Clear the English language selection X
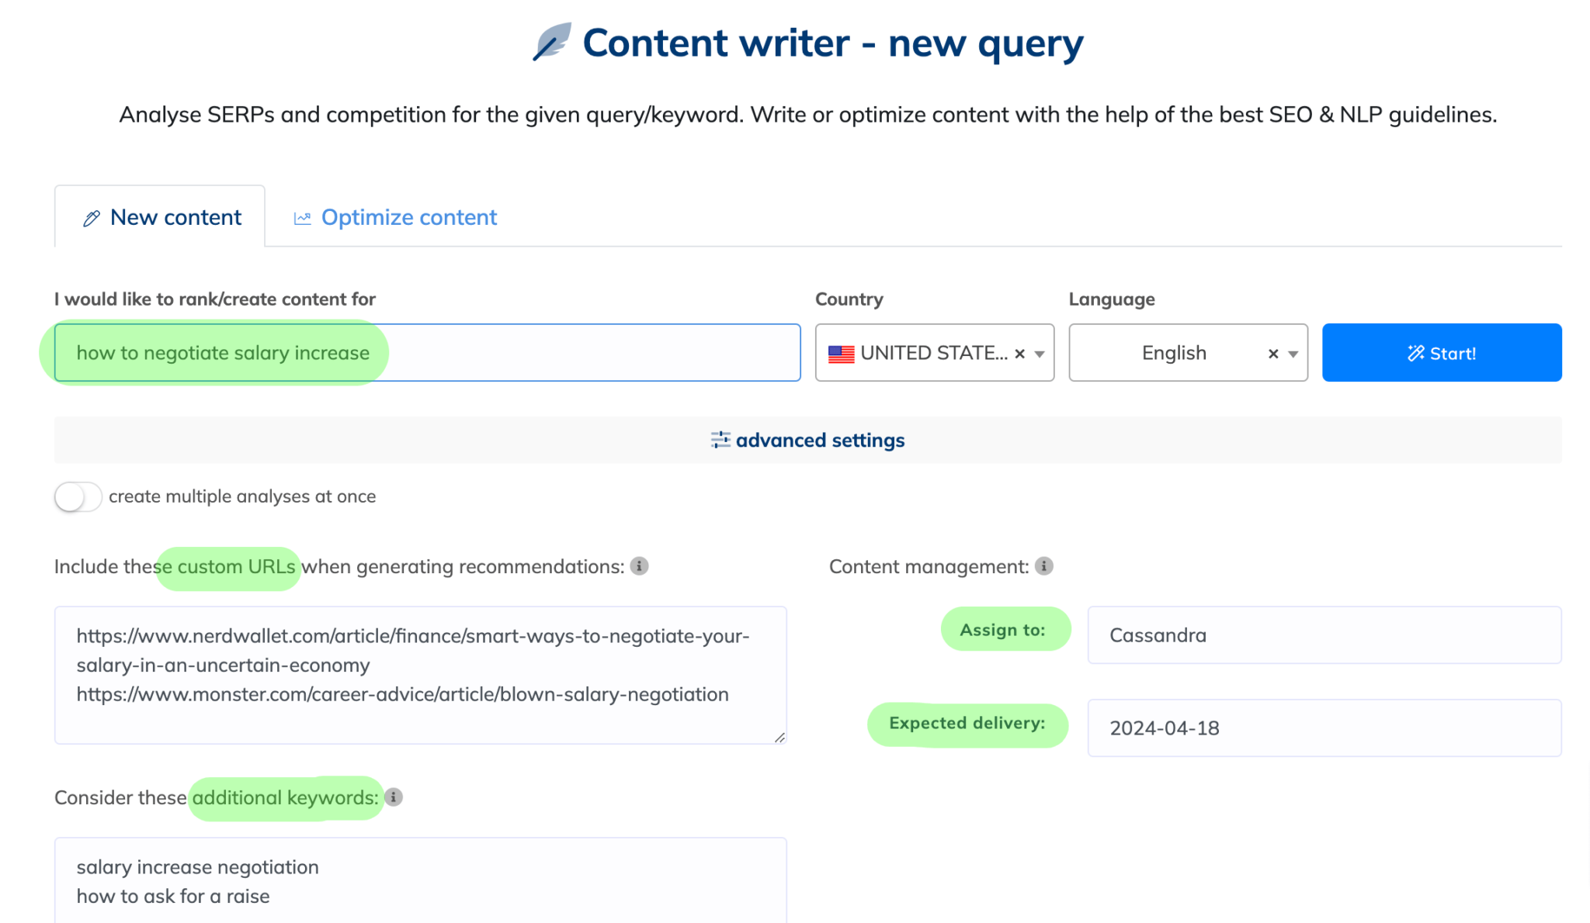Image resolution: width=1590 pixels, height=923 pixels. click(1273, 354)
